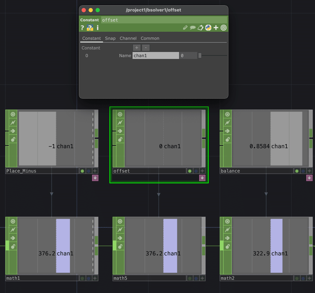
Task: Select the balance node name label
Action: tap(257, 171)
